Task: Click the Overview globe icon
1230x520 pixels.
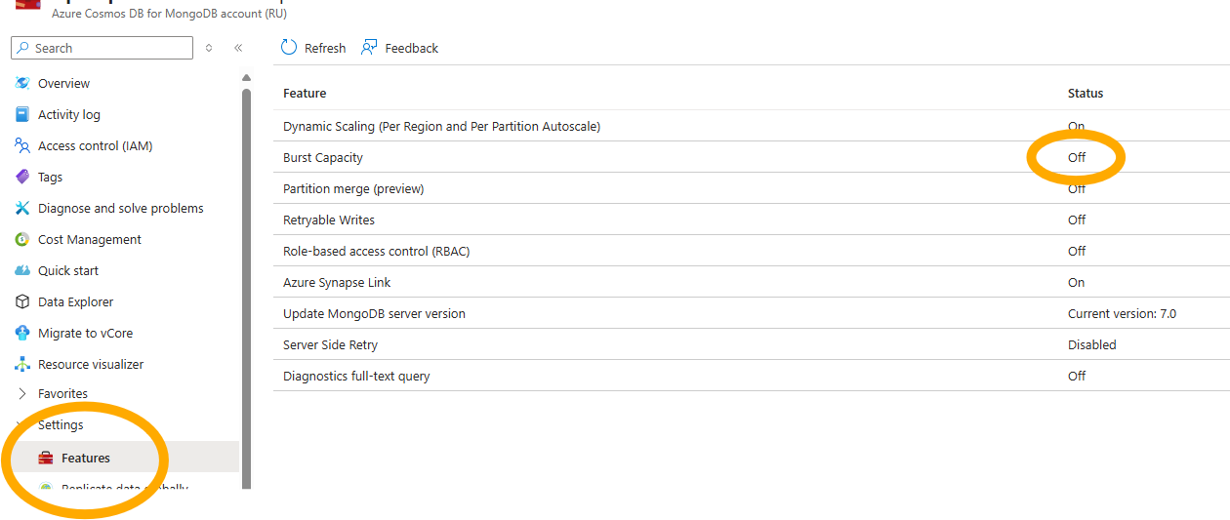Action: (22, 83)
